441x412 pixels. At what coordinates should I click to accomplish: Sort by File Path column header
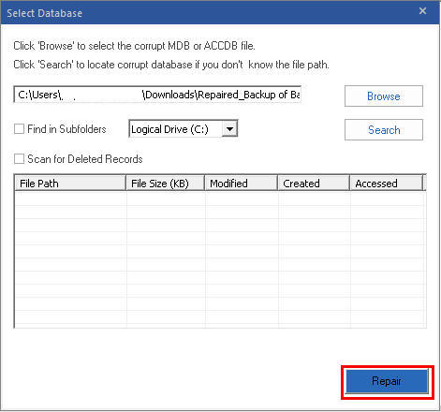pos(70,184)
